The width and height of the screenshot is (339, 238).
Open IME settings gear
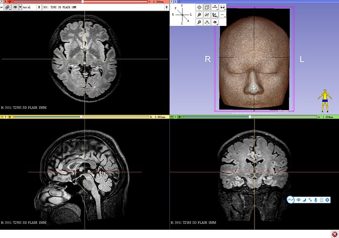click(327, 200)
